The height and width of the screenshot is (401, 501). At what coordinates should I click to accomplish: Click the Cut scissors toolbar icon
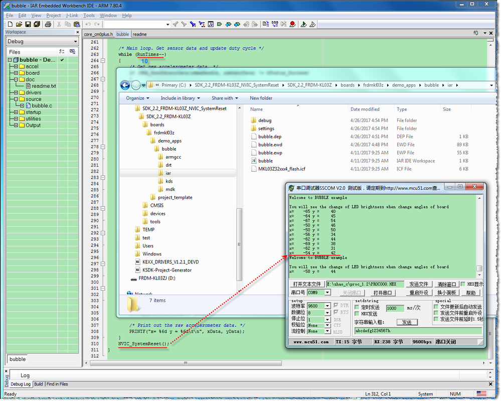pos(59,24)
